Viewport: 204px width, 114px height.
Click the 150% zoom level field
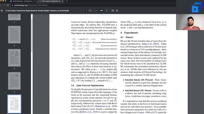tap(101, 10)
